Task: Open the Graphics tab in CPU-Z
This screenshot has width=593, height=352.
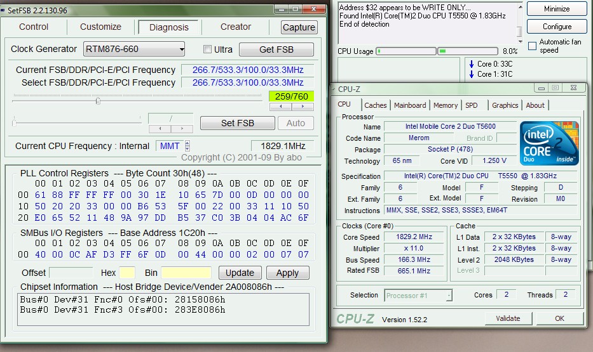Action: [505, 105]
